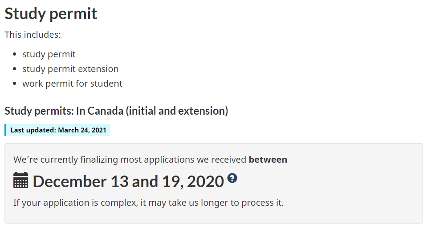Click the Study permit main heading
The width and height of the screenshot is (427, 228).
pyautogui.click(x=51, y=14)
